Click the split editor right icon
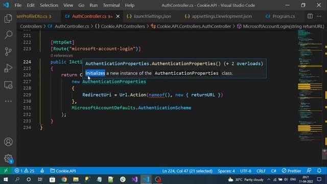Image resolution: width=327 pixels, height=184 pixels. coord(310,16)
